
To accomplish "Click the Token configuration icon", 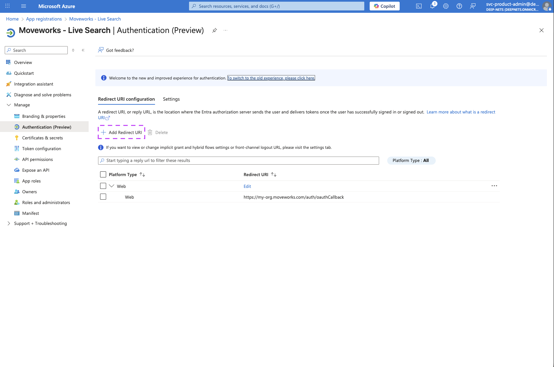I will 17,148.
